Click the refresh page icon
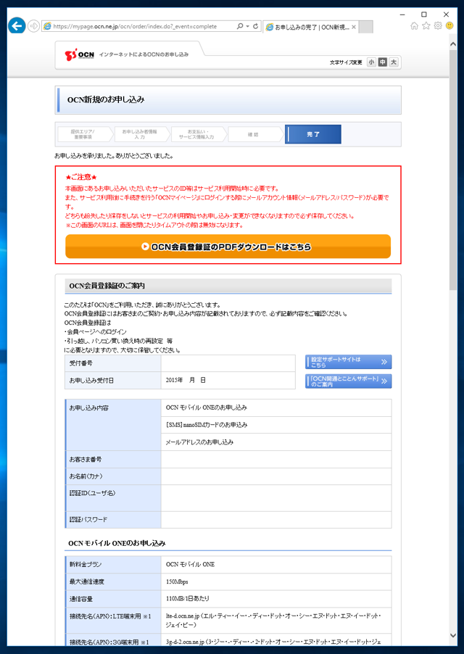The image size is (464, 654). pyautogui.click(x=255, y=26)
